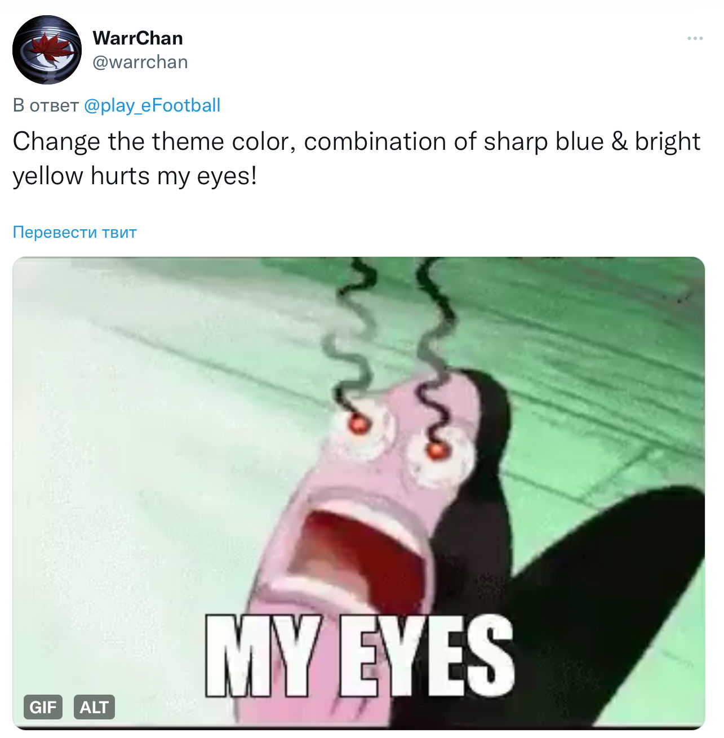Click the "В ответ" reply label
Screen dimensions: 724x738
(x=46, y=105)
